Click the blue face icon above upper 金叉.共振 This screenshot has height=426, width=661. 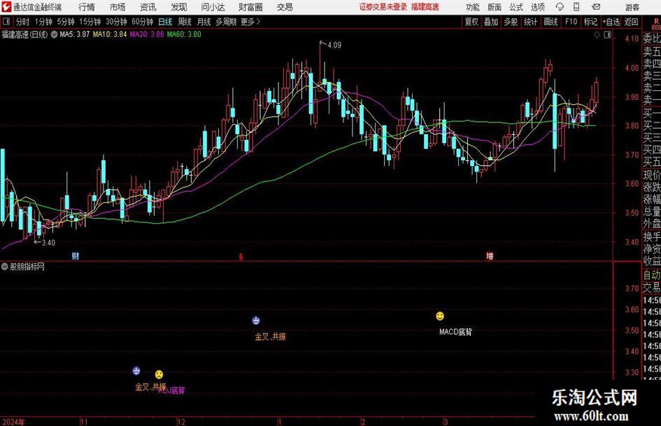(x=256, y=320)
